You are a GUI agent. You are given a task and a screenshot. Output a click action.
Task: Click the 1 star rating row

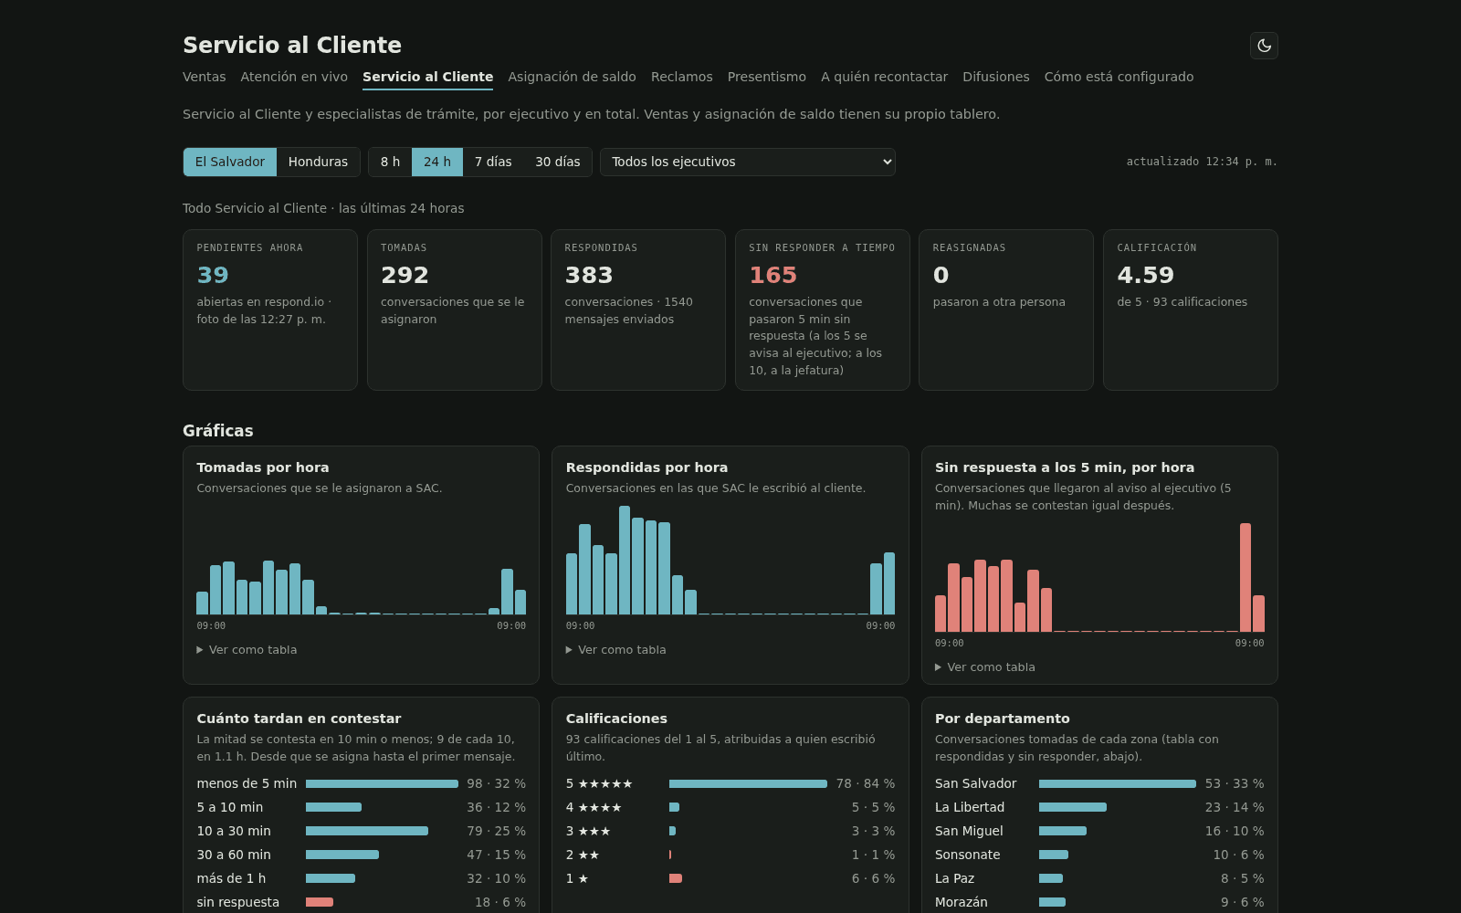[730, 878]
